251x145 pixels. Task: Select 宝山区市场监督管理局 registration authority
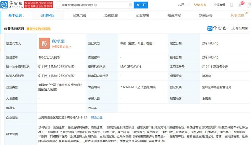[217, 87]
